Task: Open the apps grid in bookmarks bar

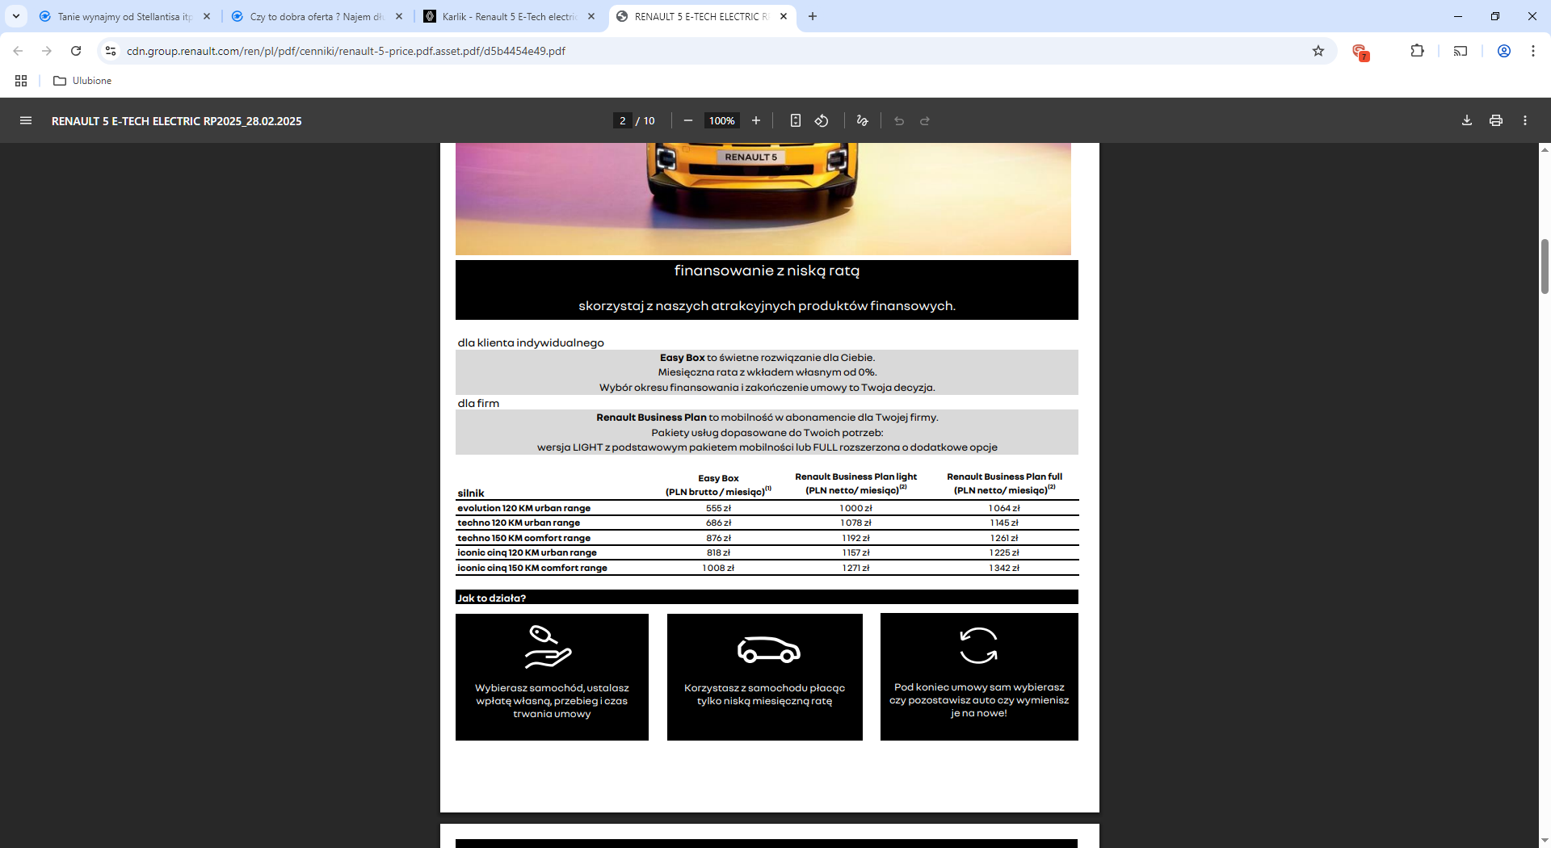Action: [21, 81]
